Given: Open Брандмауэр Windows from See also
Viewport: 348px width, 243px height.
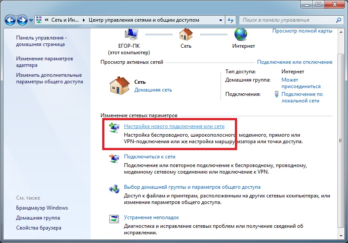Looking at the screenshot, I should point(42,208).
